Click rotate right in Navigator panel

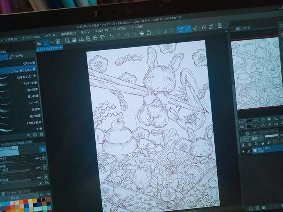click(x=263, y=125)
